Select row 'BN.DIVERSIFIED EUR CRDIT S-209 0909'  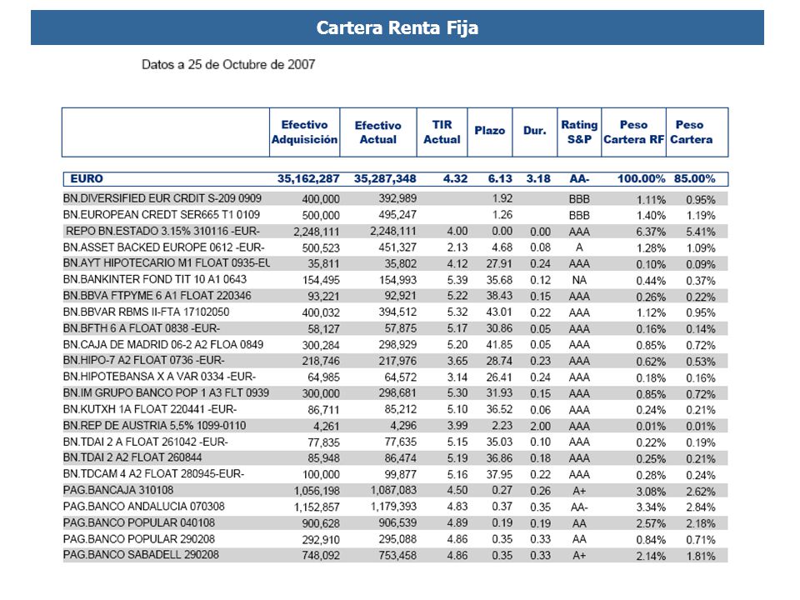(x=395, y=198)
